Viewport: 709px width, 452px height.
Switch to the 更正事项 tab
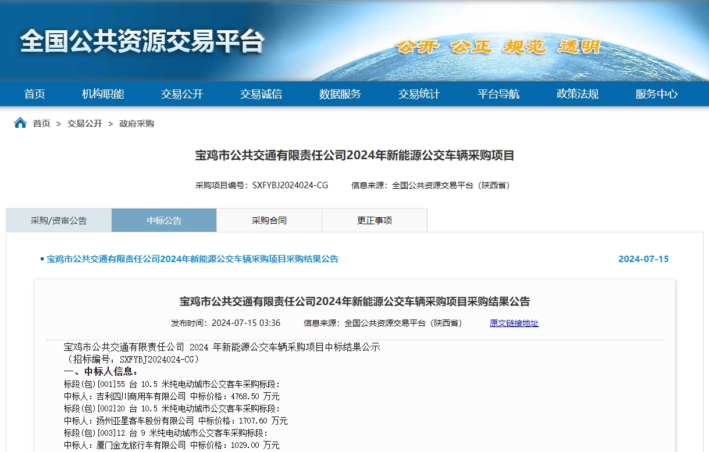(x=374, y=220)
